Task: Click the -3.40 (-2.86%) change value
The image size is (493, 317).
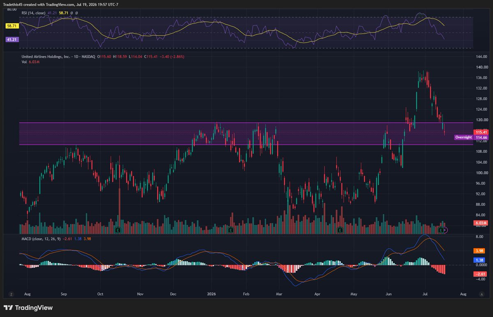Action: point(171,56)
